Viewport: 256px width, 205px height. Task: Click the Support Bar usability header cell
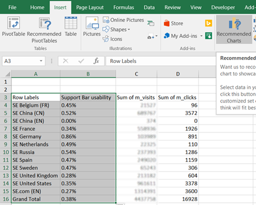(x=88, y=97)
